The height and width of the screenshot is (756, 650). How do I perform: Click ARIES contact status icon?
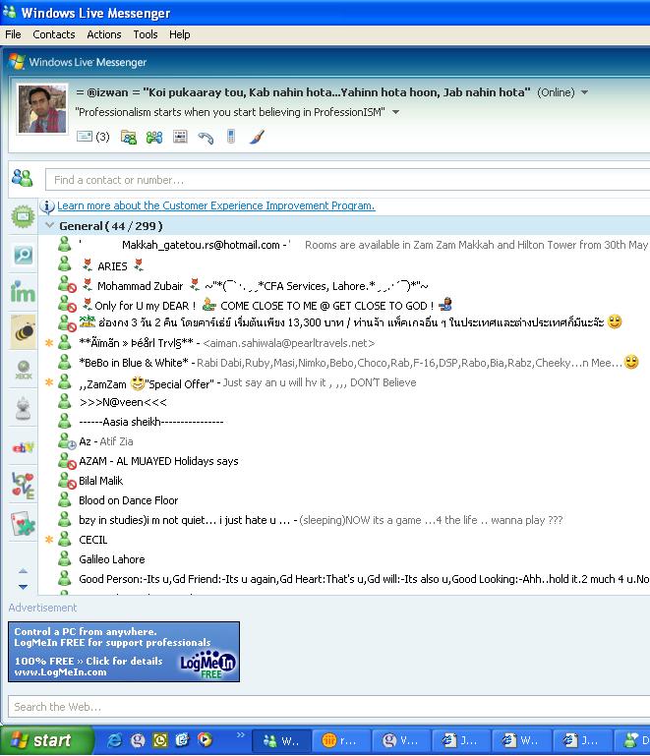[x=65, y=264]
